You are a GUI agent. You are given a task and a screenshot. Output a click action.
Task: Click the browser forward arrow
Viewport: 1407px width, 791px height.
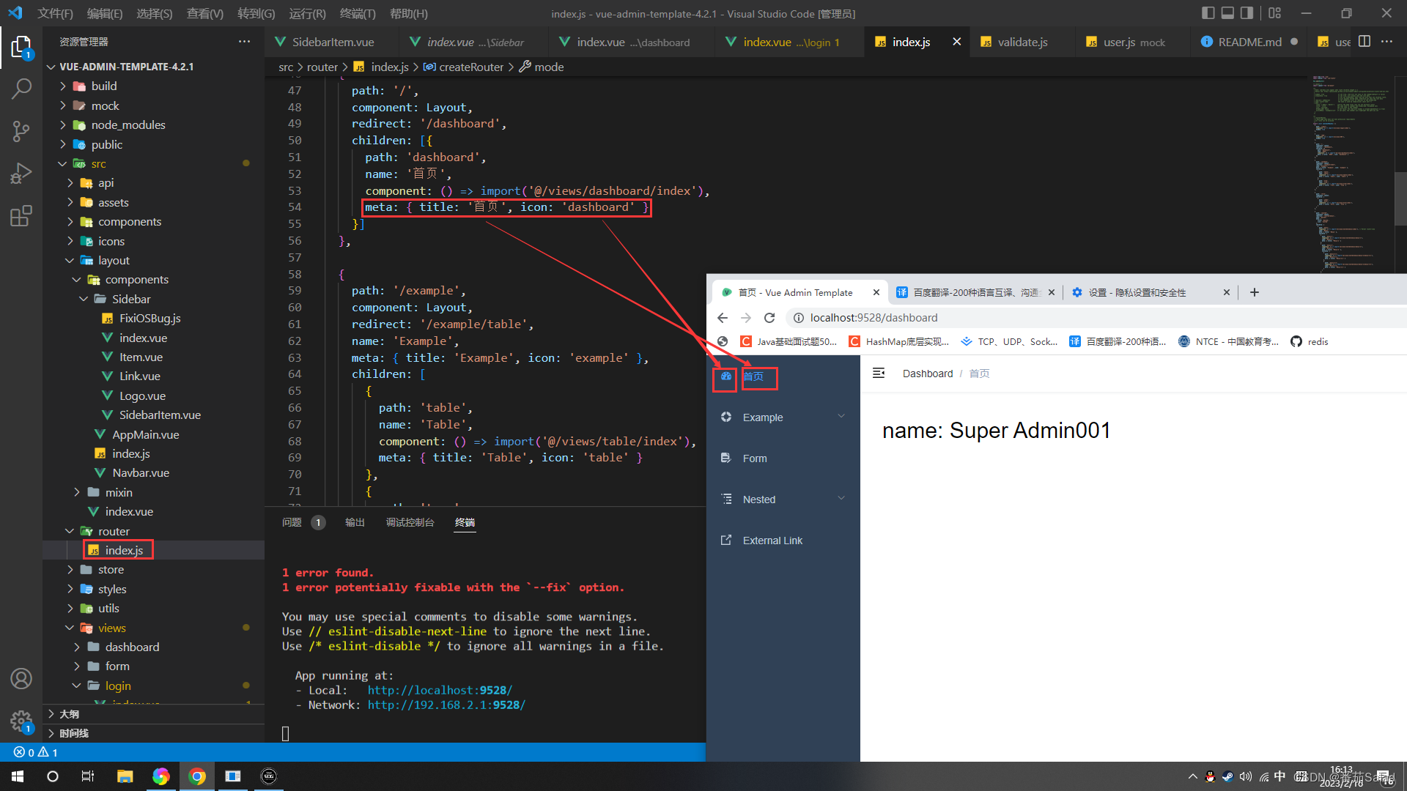point(746,318)
